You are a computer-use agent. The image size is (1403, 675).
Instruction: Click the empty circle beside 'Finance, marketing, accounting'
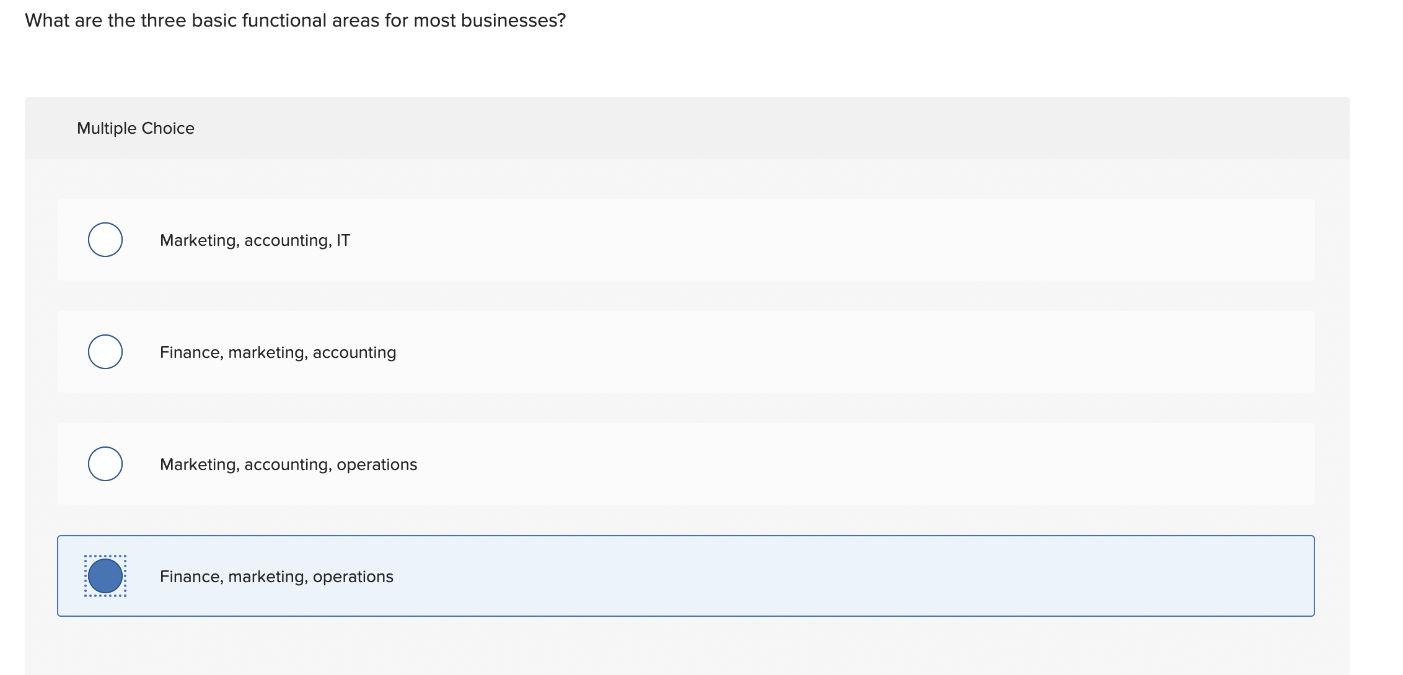click(x=105, y=352)
